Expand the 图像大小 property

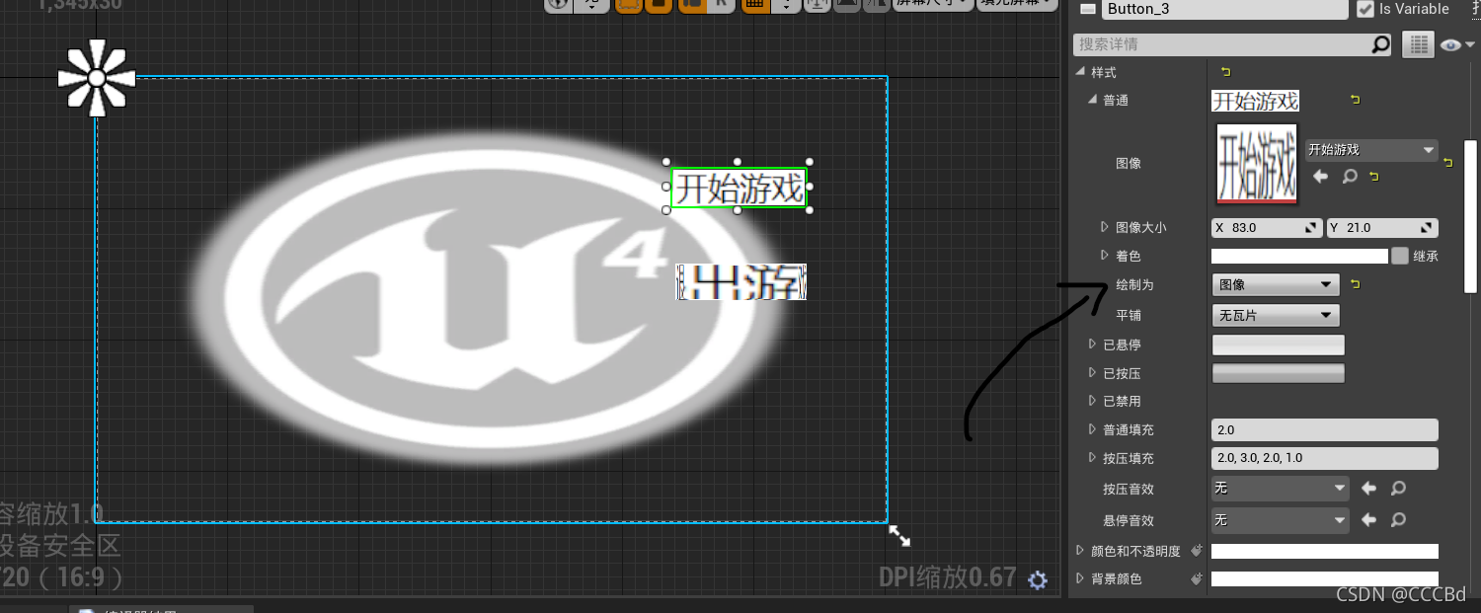[1105, 227]
